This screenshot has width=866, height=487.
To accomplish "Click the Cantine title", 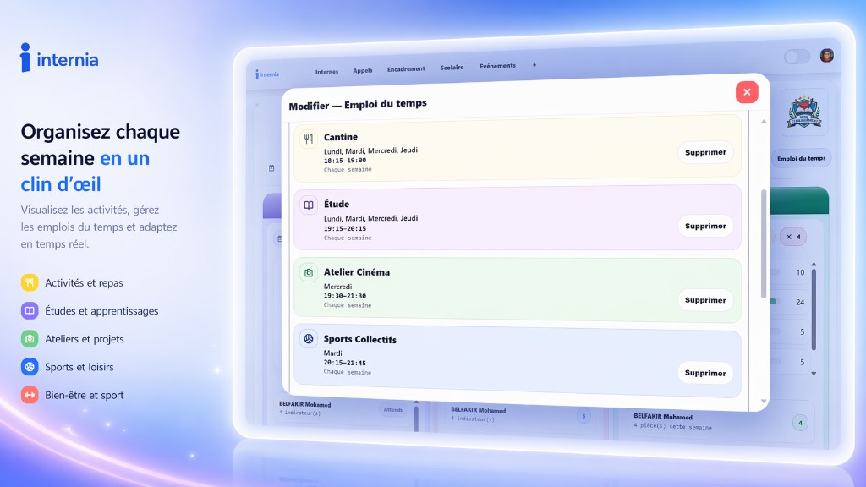I will 341,137.
